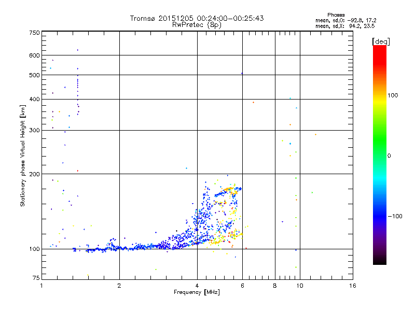Click the orange echo point near 400 km past 6 MHz
Viewport: 415px width, 311px height.
click(x=253, y=102)
